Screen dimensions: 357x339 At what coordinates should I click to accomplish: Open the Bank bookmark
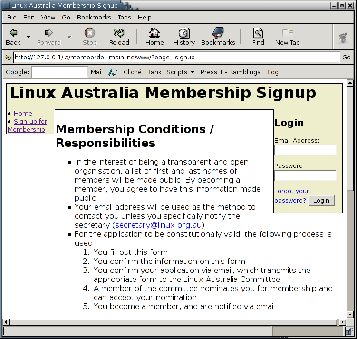154,72
